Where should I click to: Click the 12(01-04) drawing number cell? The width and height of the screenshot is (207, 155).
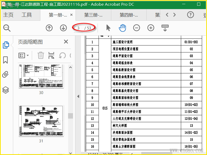tap(191, 119)
